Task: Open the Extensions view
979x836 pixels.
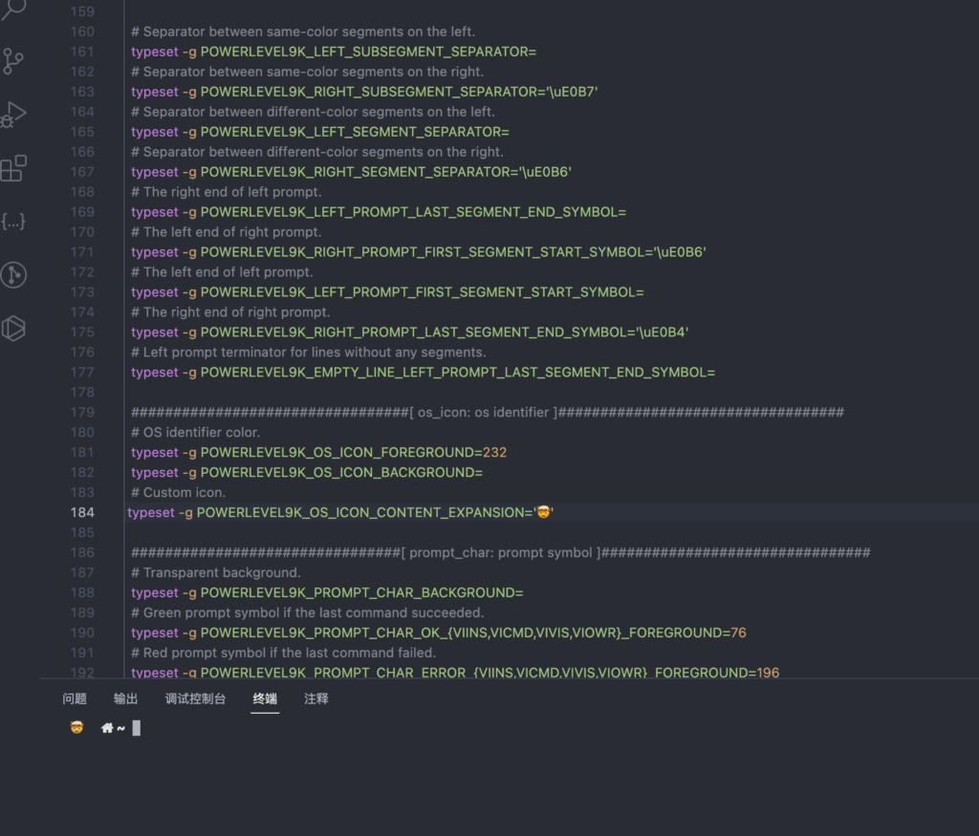Action: click(x=13, y=168)
